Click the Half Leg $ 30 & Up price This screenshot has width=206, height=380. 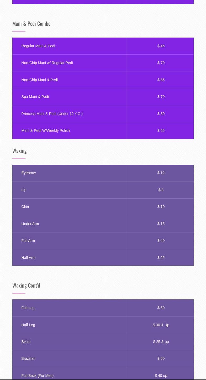click(x=161, y=325)
